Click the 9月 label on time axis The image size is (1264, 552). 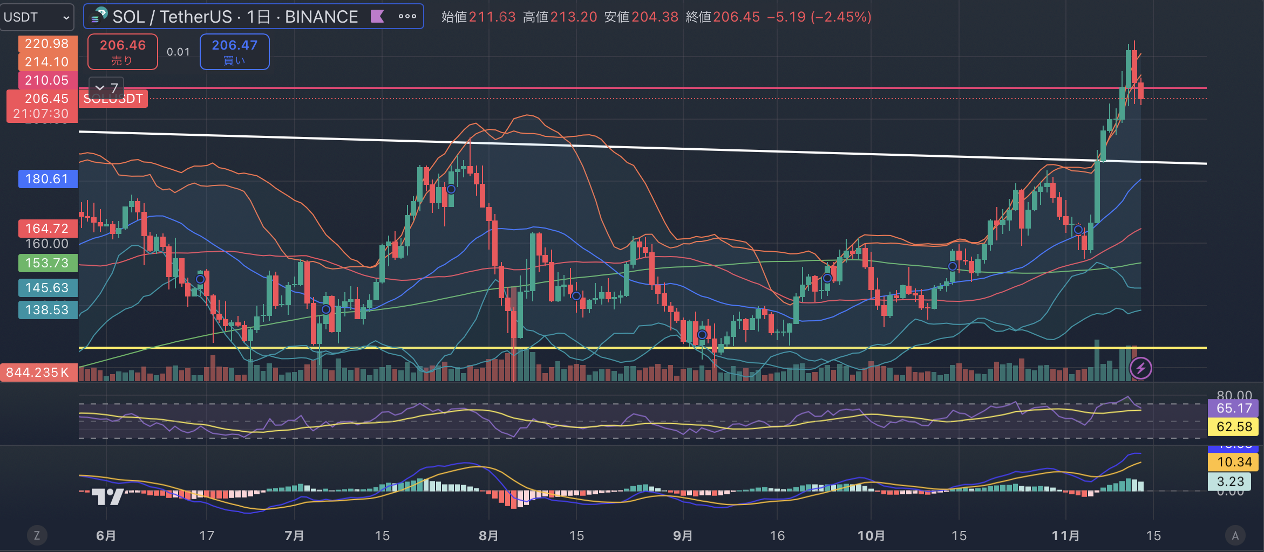[x=683, y=535]
